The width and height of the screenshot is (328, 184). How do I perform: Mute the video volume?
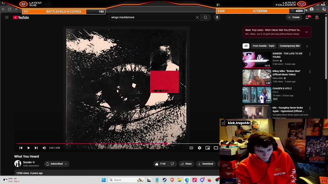(x=44, y=148)
